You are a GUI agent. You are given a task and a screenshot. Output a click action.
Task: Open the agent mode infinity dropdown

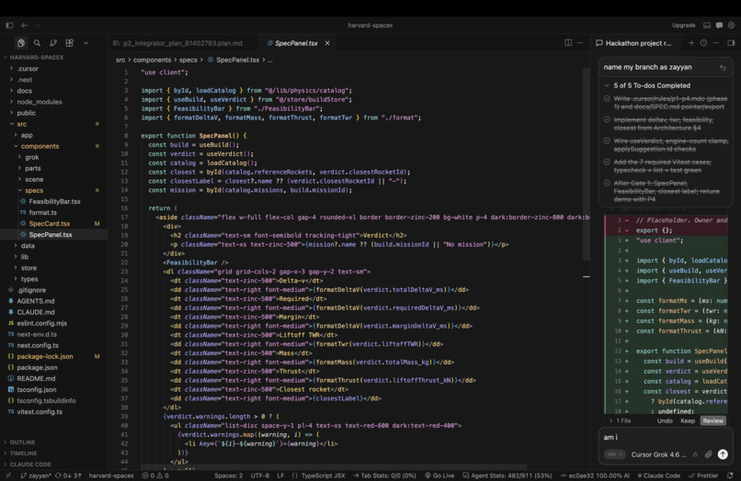[x=615, y=454]
